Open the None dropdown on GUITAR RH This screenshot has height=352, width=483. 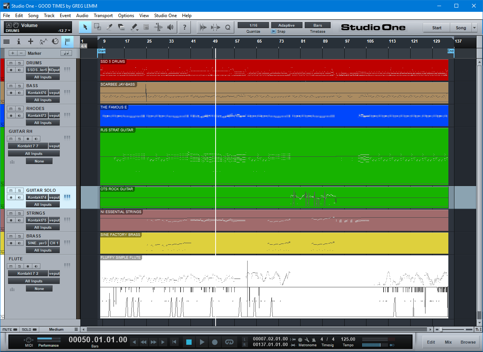pos(39,161)
